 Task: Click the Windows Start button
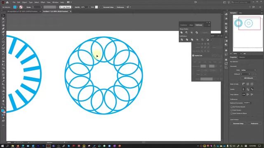pyautogui.click(x=2, y=146)
